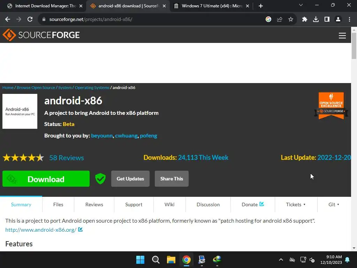Bookmark this page with star icon
Screen dimensions: 357x268
coord(291,20)
